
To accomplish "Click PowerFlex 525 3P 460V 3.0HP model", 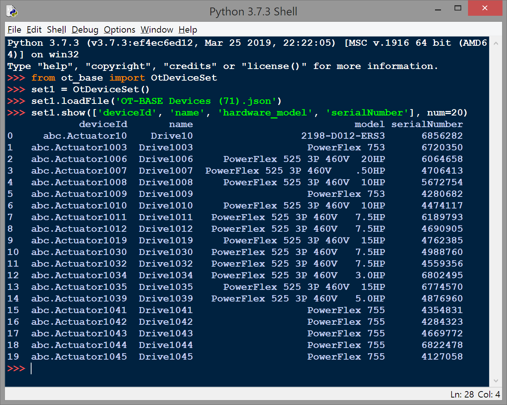I will click(x=298, y=275).
